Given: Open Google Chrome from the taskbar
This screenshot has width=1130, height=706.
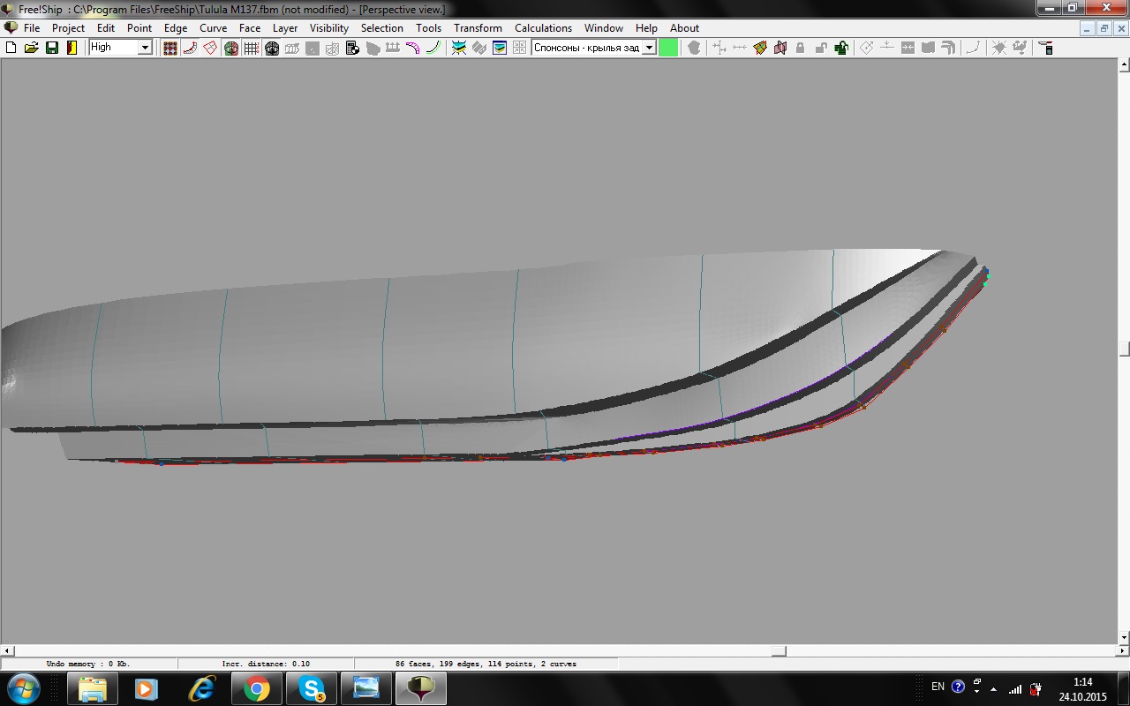Looking at the screenshot, I should (257, 687).
